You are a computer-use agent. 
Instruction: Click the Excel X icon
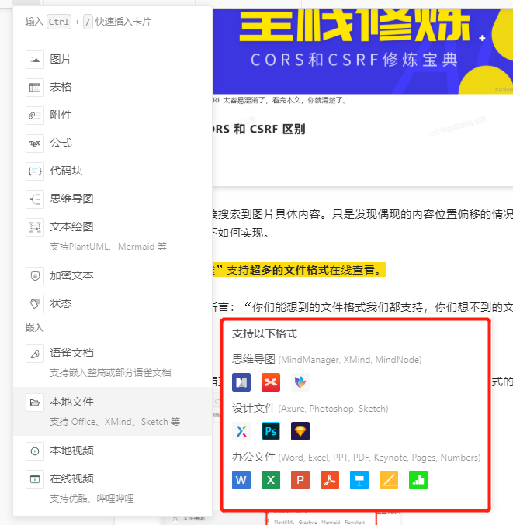coord(271,480)
